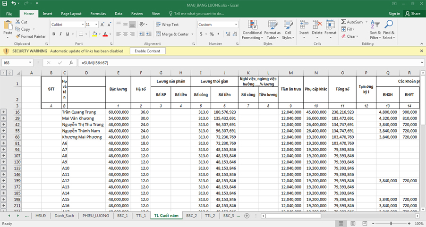
Task: Open Conditional Formatting menu
Action: pyautogui.click(x=252, y=30)
